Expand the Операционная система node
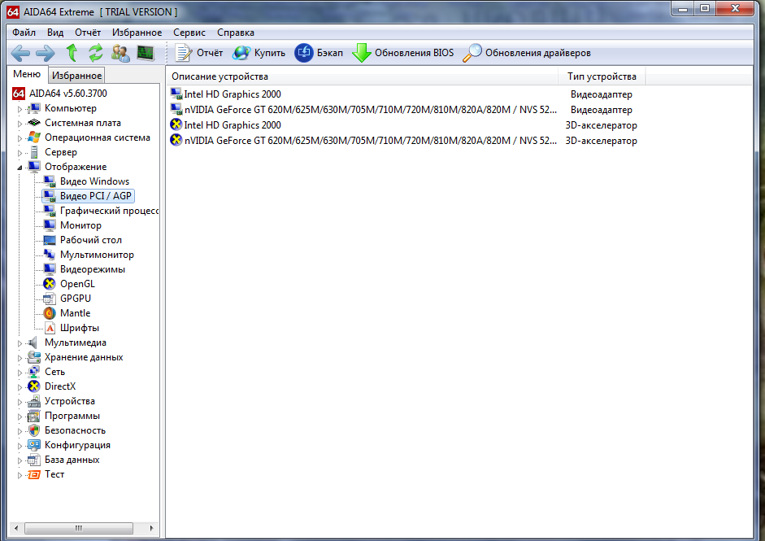This screenshot has height=541, width=765. (x=20, y=138)
